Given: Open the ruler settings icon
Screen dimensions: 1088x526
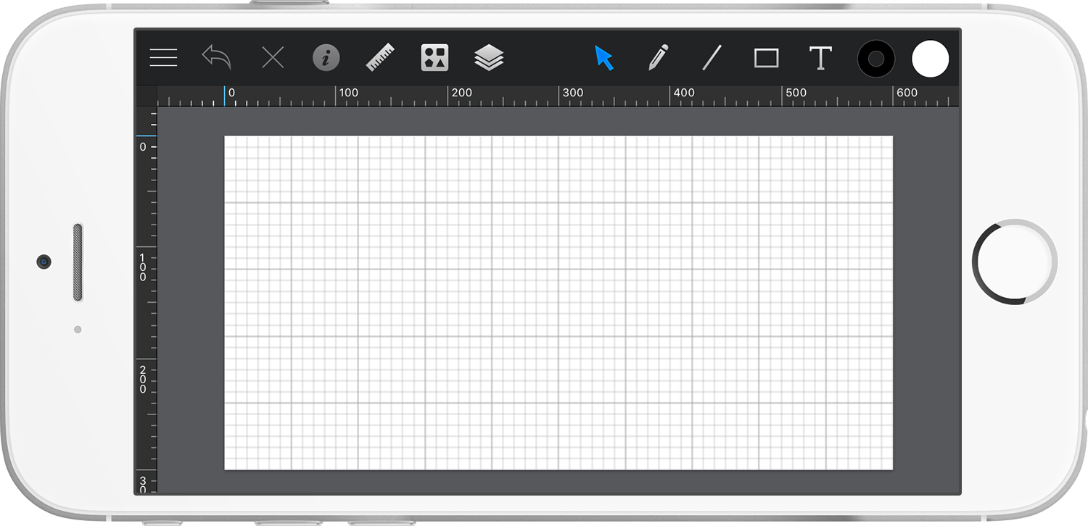Looking at the screenshot, I should [x=380, y=57].
